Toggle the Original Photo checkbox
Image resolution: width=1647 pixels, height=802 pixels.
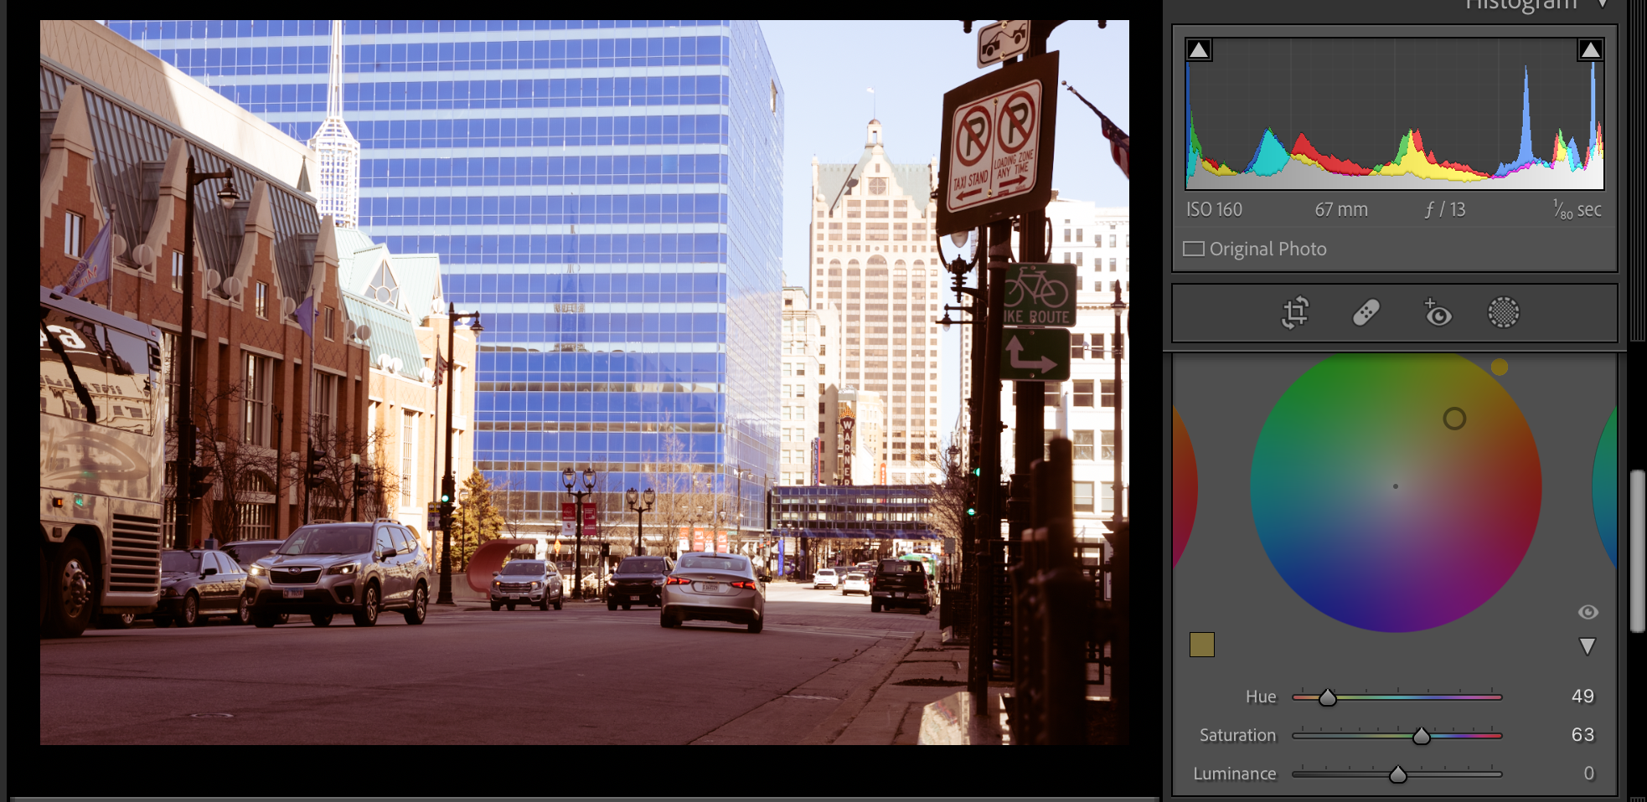[x=1193, y=249]
